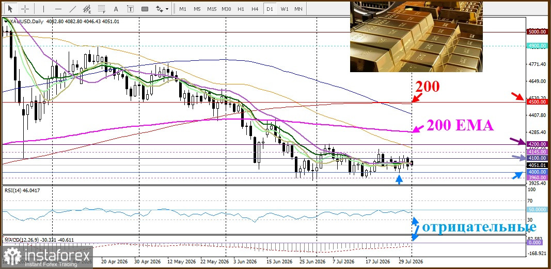Choose the horizontal line drawing tool
Screen dimensions: 551x269
tap(58, 8)
